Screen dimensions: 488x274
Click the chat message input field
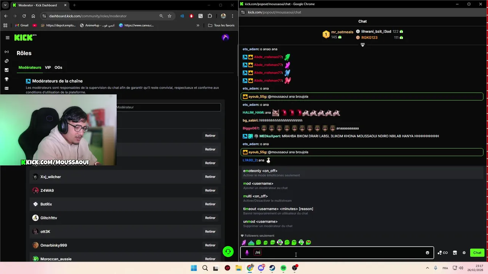337,253
